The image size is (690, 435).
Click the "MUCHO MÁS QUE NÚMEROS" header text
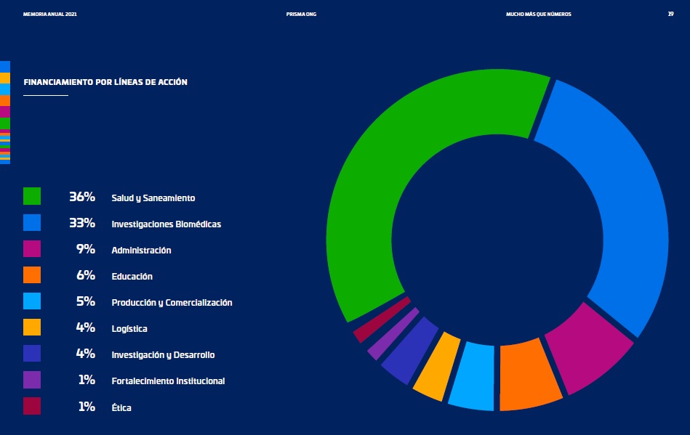(538, 15)
